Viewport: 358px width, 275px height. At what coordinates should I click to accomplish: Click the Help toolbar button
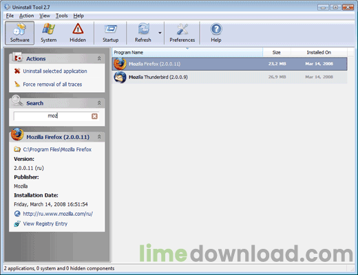(x=216, y=33)
